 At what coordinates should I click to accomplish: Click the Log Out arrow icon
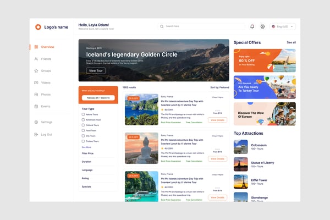36,135
